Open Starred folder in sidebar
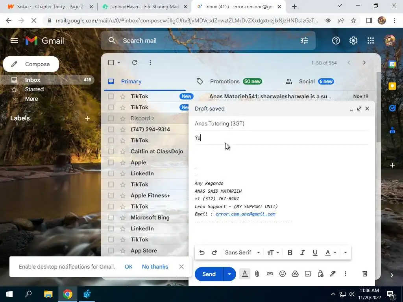The height and width of the screenshot is (302, 403). tap(34, 89)
